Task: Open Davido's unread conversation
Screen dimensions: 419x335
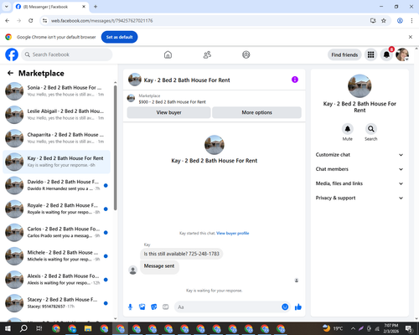Action: [x=56, y=185]
